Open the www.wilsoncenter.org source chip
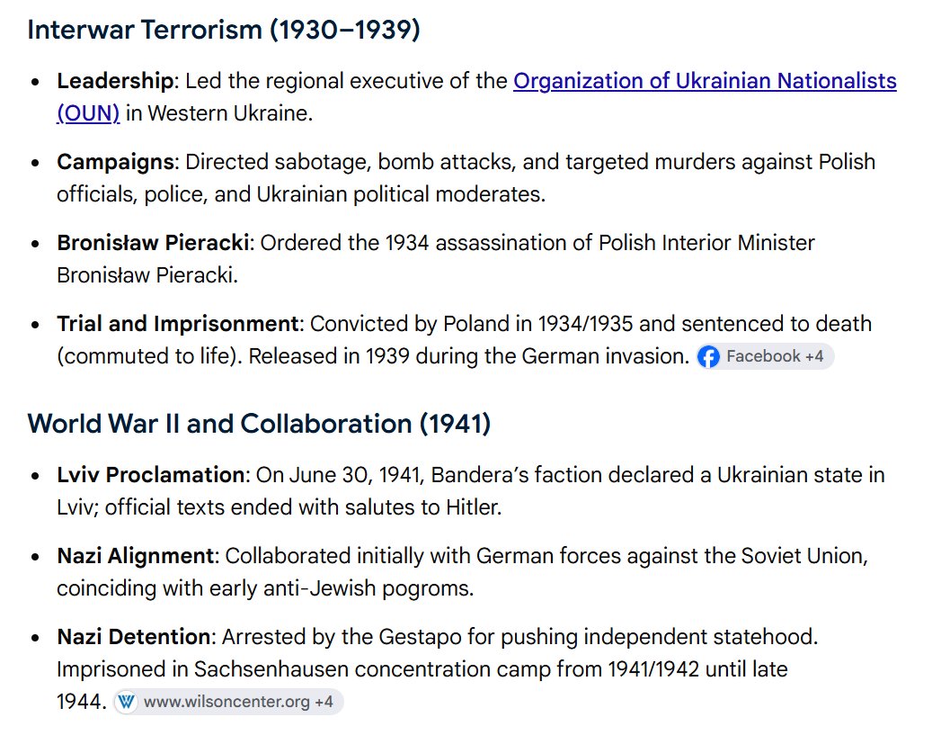 [228, 702]
